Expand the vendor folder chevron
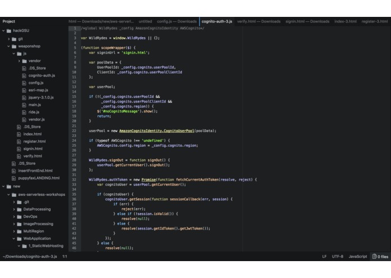 point(19,61)
